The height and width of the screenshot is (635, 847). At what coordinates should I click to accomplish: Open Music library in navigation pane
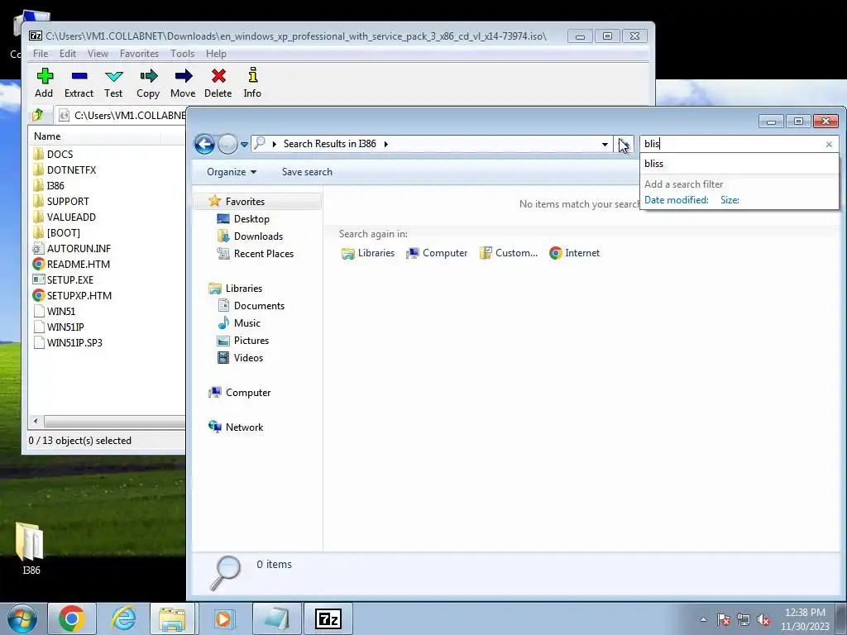(239, 323)
